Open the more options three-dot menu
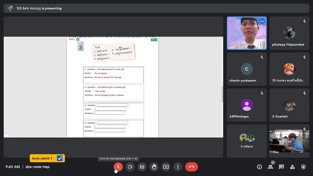 point(178,167)
